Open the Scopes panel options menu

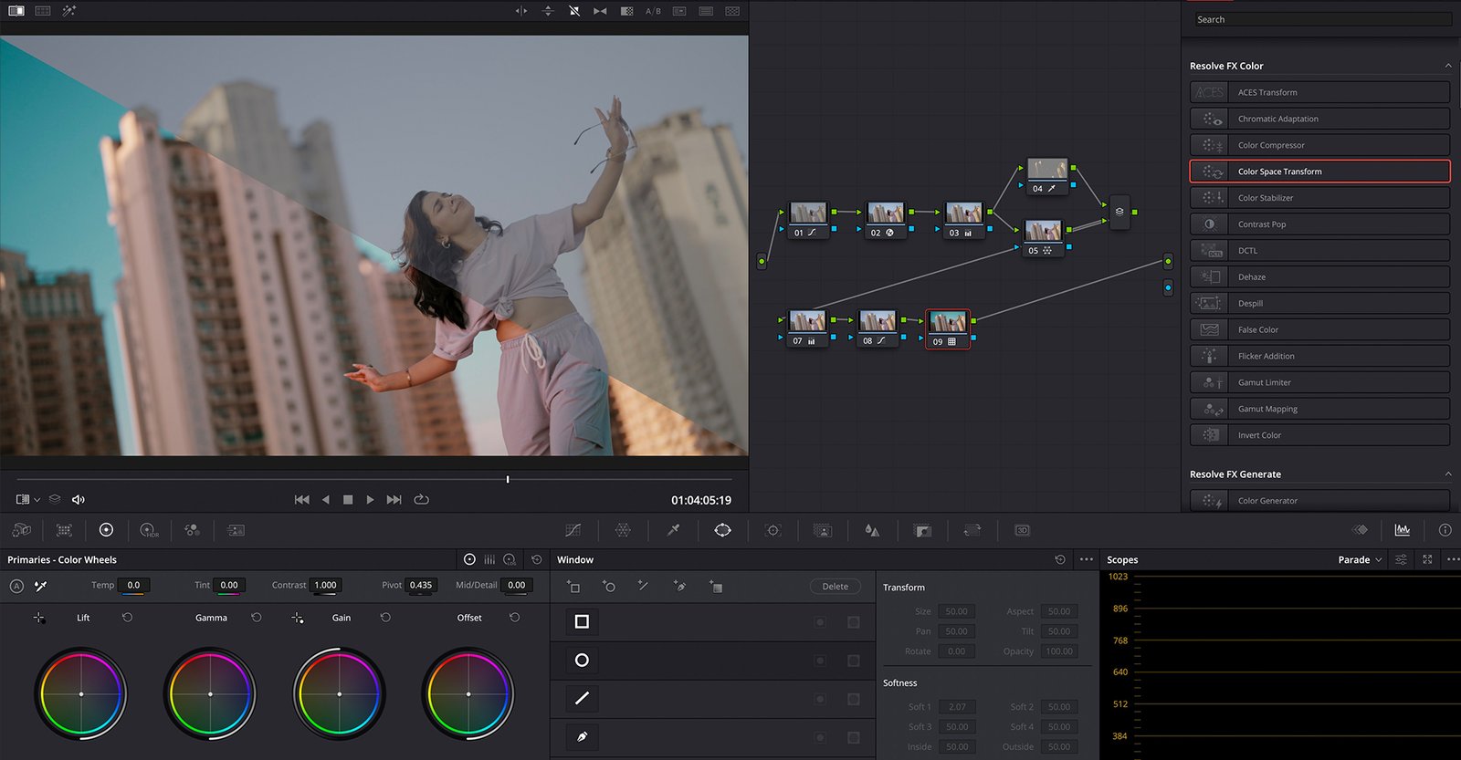click(x=1453, y=559)
